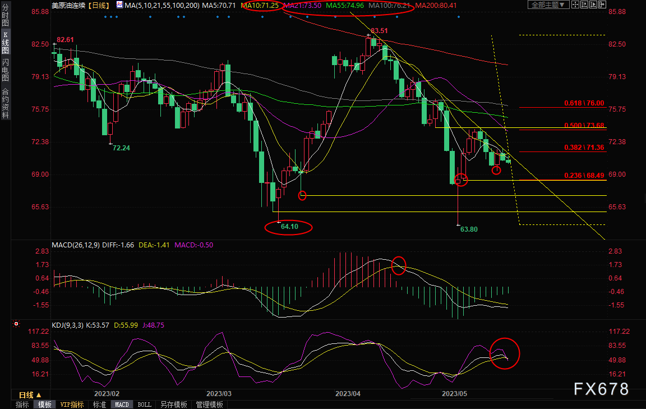
Task: Click the 另存模板 button
Action: tap(173, 405)
